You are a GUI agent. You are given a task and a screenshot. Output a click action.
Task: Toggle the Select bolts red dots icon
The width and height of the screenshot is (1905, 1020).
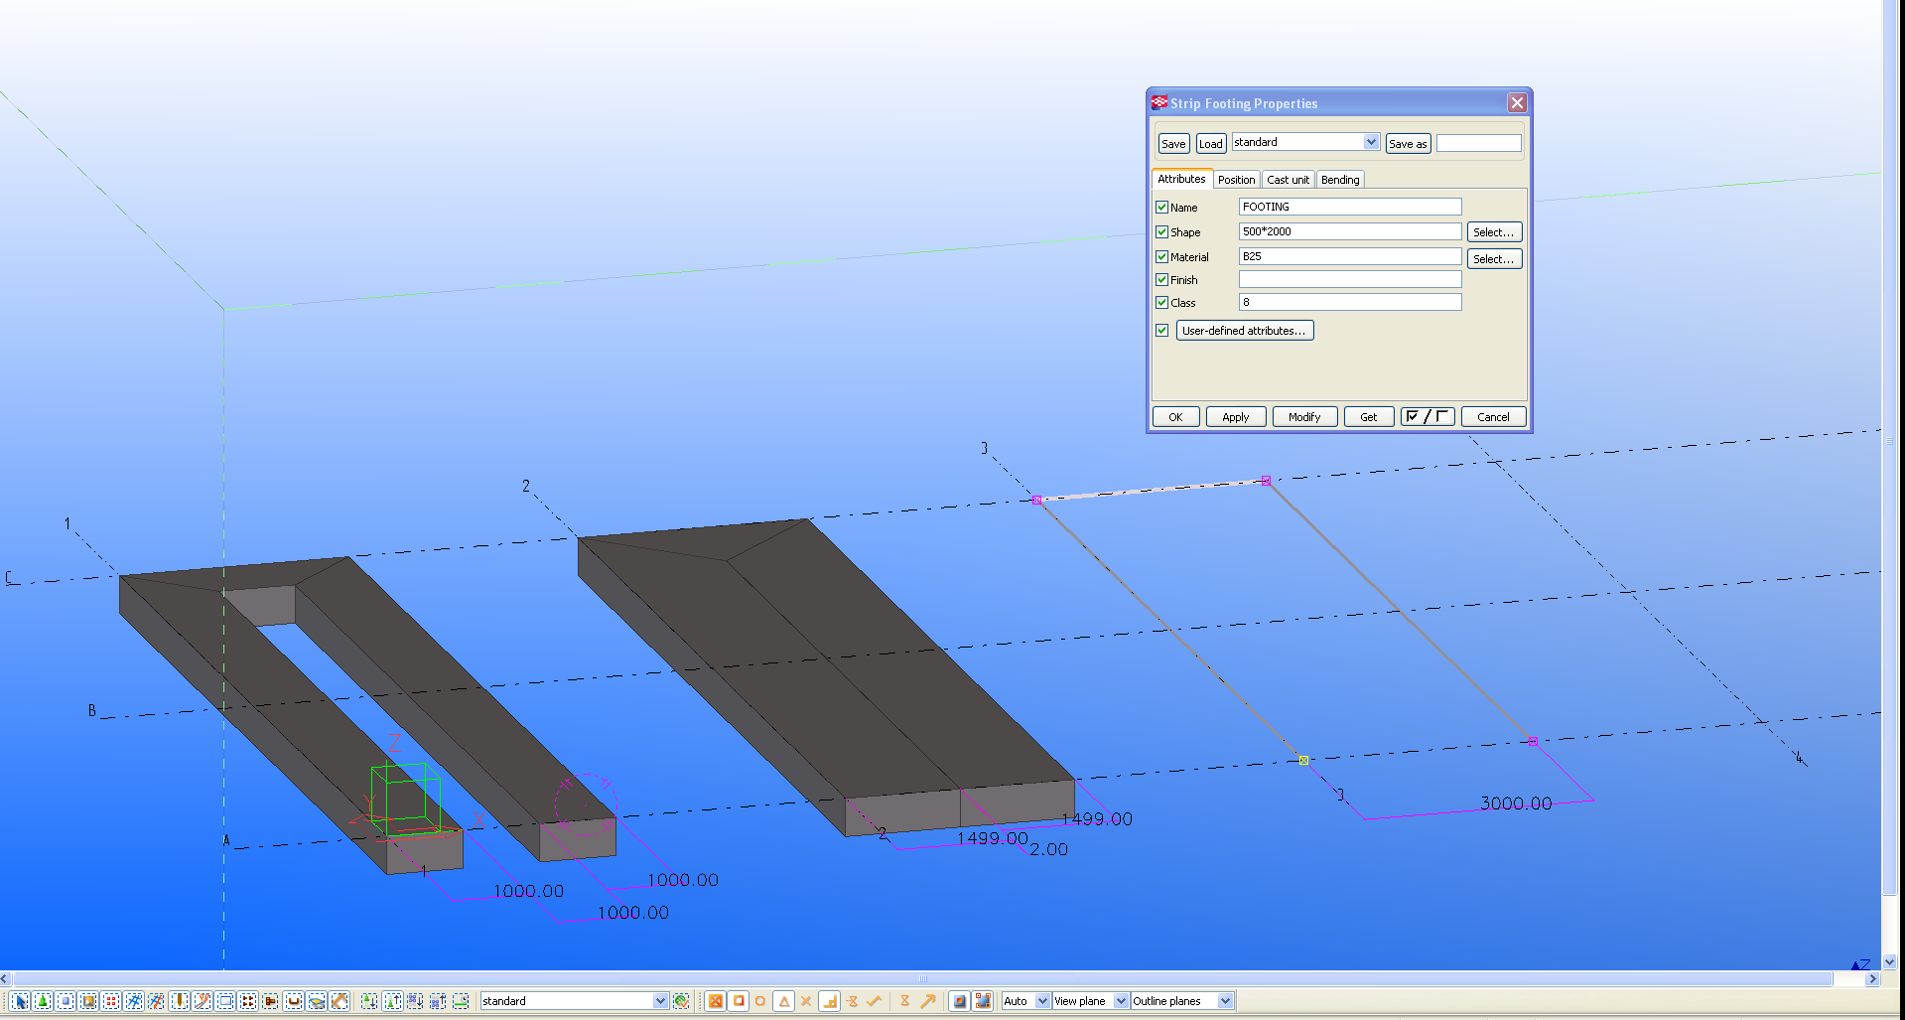[x=111, y=1001]
